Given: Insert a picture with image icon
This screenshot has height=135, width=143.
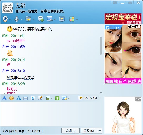Looking at the screenshot, I should coord(48,98).
